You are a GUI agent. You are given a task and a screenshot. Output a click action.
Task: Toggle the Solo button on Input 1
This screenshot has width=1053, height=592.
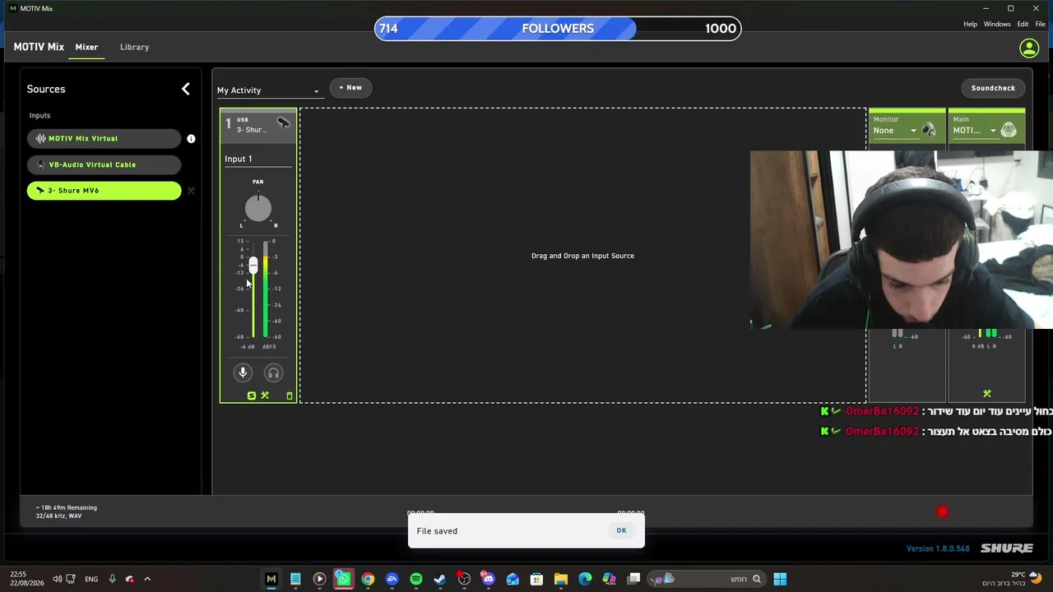[x=252, y=396]
